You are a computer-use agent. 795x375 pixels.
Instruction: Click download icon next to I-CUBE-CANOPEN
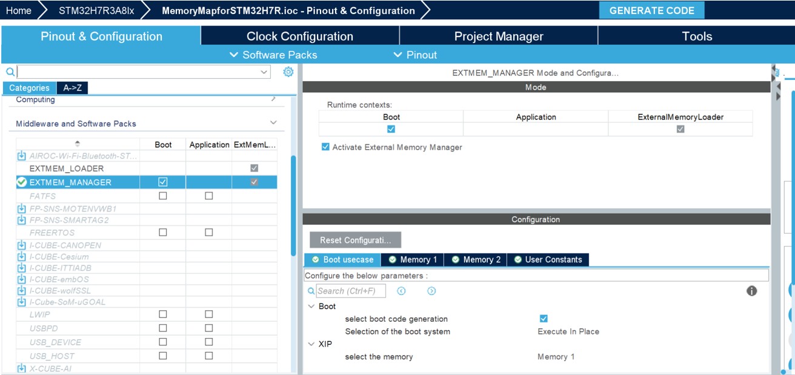pyautogui.click(x=22, y=245)
